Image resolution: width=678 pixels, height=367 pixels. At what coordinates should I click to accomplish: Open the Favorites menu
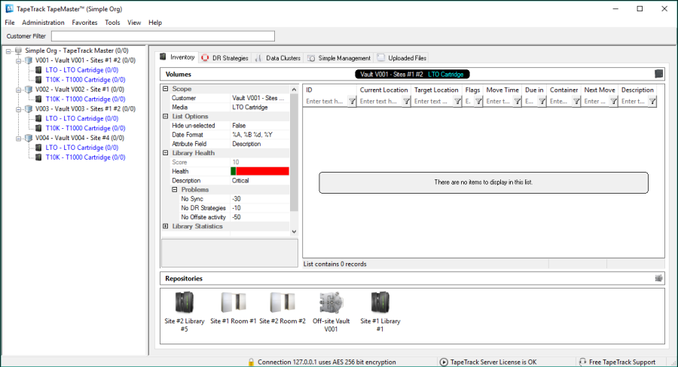click(84, 23)
